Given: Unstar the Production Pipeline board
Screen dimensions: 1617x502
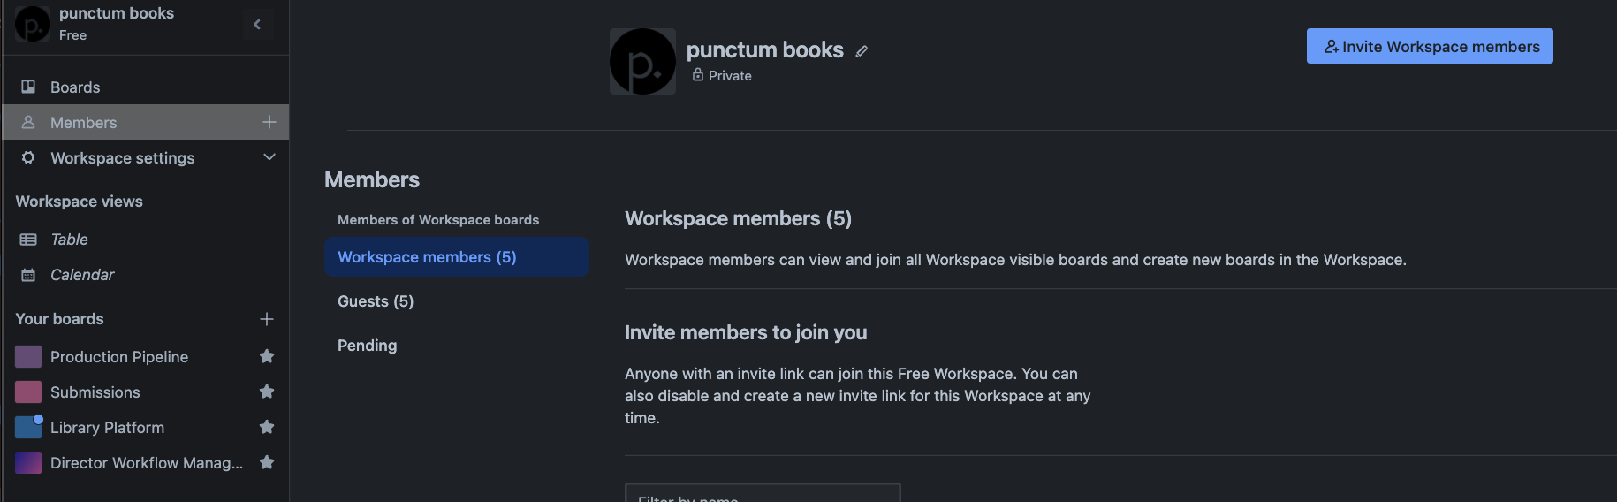Looking at the screenshot, I should [267, 356].
